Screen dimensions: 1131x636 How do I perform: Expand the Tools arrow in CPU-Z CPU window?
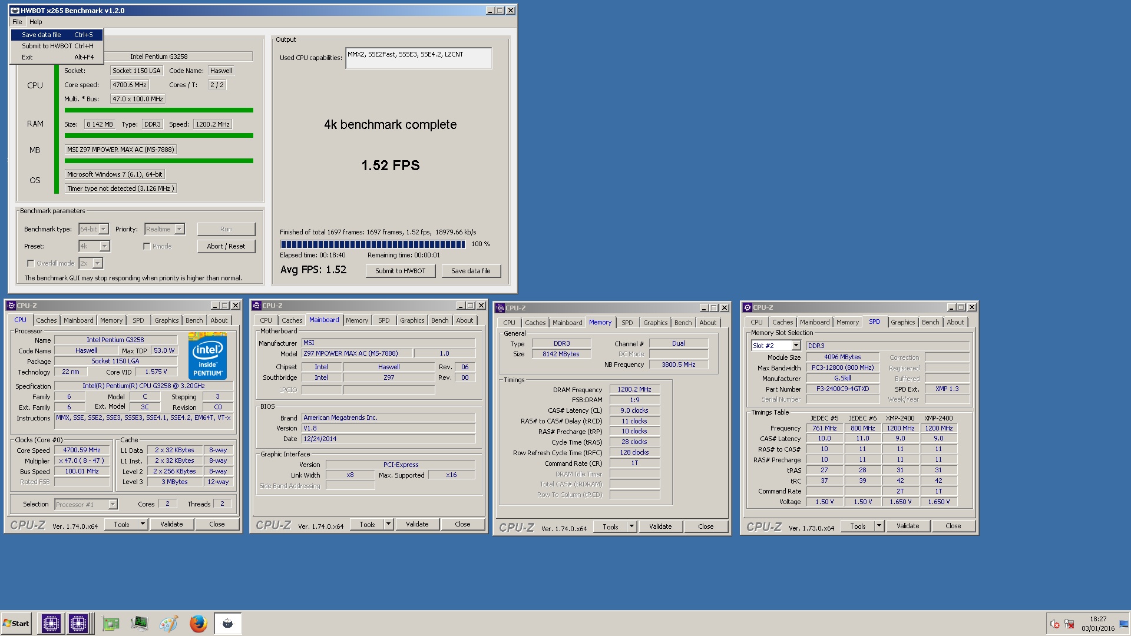pos(143,524)
